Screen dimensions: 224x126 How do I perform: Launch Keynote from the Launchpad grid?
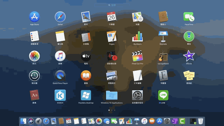[x=163, y=36]
